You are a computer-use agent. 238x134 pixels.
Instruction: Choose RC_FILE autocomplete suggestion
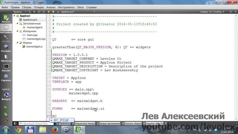coord(62,120)
